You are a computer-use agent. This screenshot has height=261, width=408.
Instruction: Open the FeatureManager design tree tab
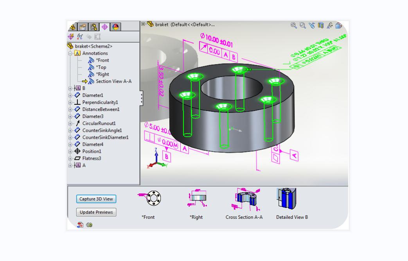coord(73,27)
